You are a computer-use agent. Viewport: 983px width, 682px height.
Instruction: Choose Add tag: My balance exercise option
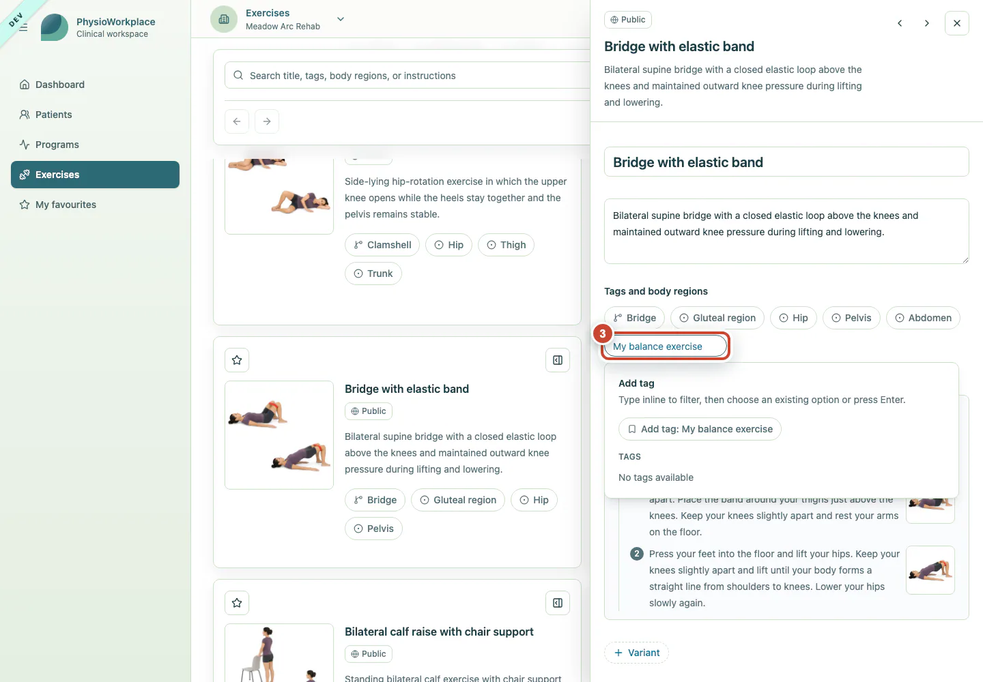coord(700,429)
